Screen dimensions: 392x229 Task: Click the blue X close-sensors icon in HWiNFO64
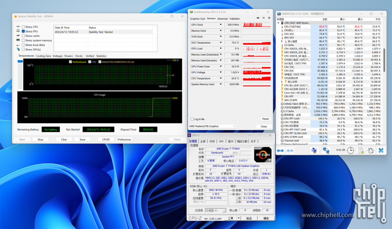[x=381, y=150]
